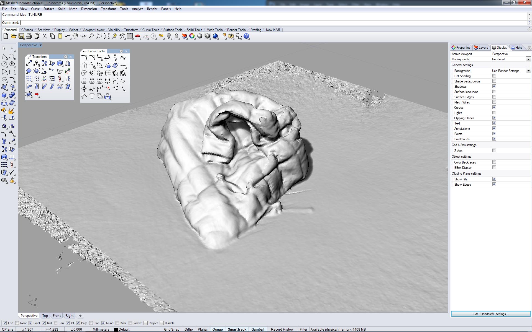Add a viewport tab with the plus button
This screenshot has height=332, width=532.
[x=80, y=316]
